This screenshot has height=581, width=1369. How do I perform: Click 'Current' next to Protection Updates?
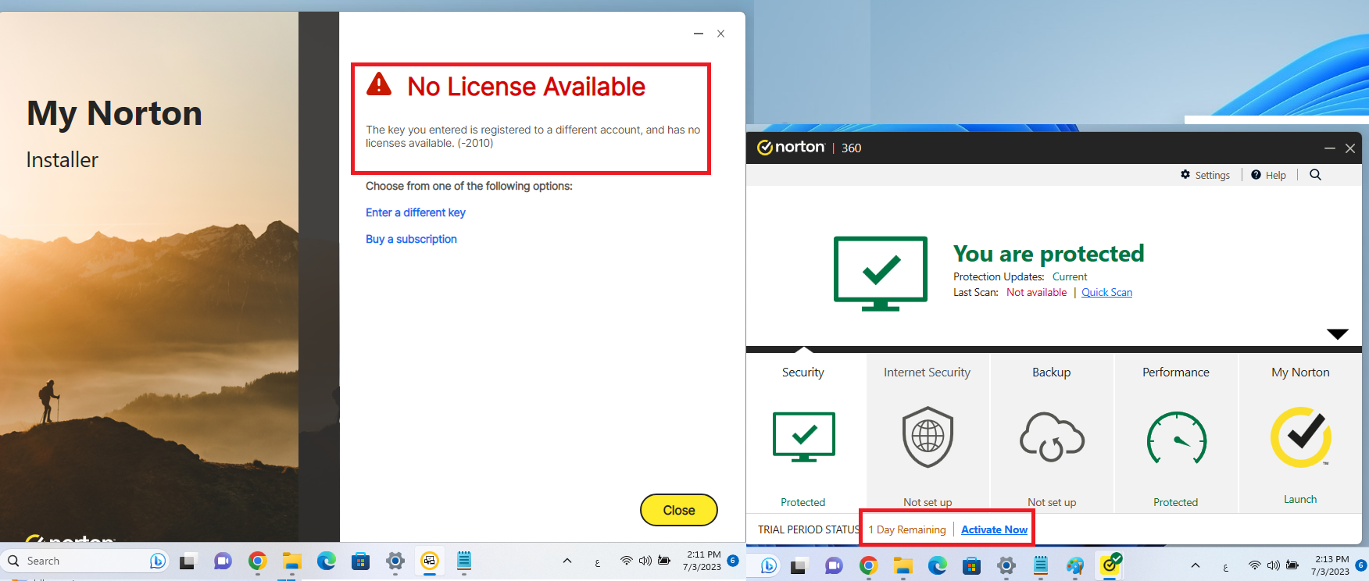(1070, 276)
